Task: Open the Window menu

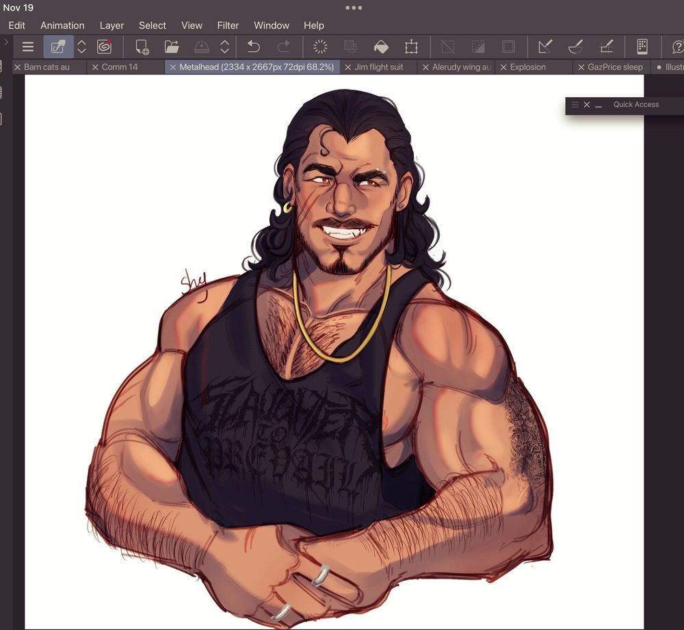Action: (x=272, y=26)
